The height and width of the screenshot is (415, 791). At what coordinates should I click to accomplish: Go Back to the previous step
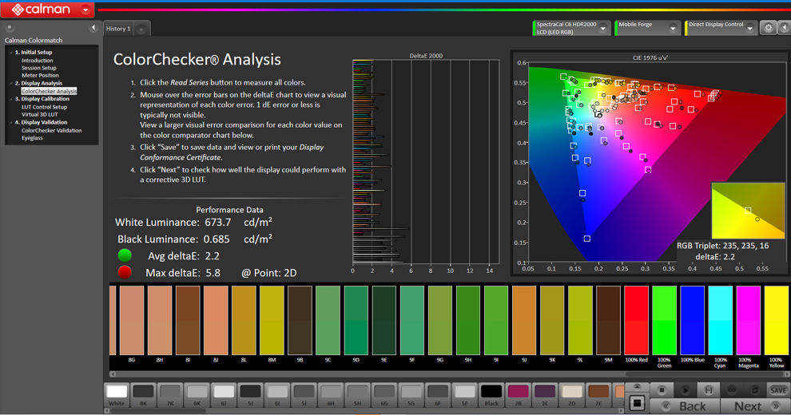click(x=685, y=406)
